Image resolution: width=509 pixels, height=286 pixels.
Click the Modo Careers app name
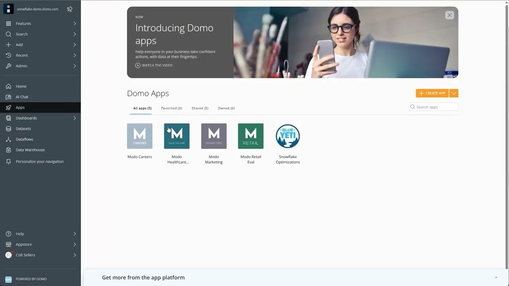[140, 157]
